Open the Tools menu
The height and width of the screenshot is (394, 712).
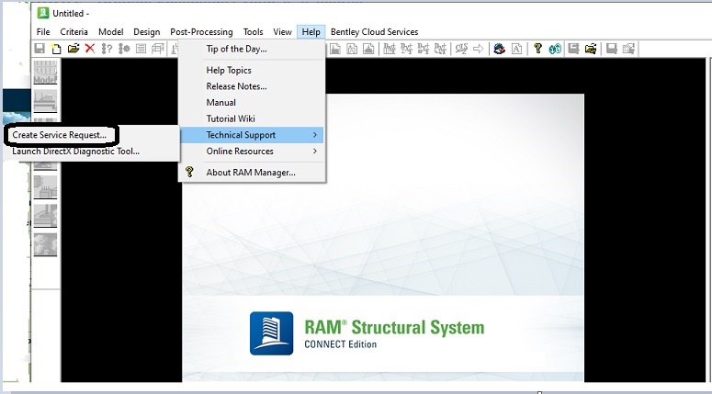tap(253, 32)
